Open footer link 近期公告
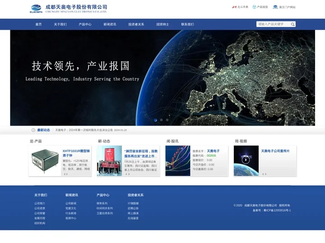This screenshot has width=325, height=243. pyautogui.click(x=133, y=208)
